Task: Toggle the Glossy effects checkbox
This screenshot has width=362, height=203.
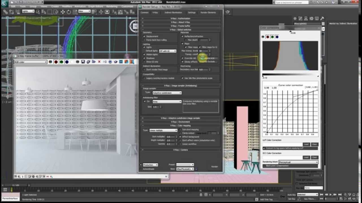Action: (x=182, y=61)
